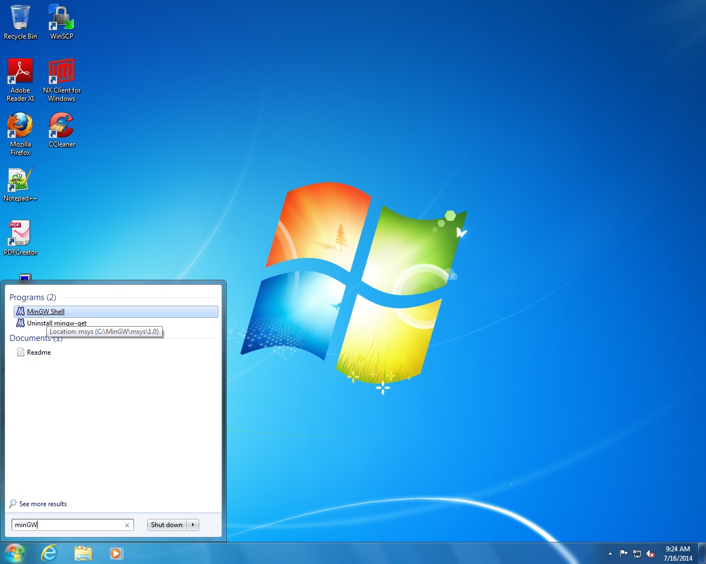The height and width of the screenshot is (564, 706).
Task: Open the Shut down options arrow
Action: [194, 524]
